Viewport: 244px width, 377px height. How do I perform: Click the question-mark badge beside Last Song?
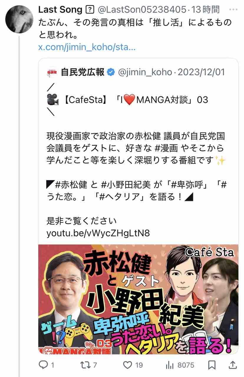tap(89, 10)
